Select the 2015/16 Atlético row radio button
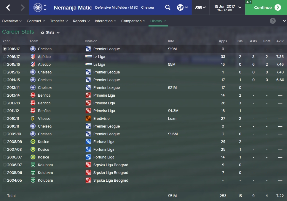 [4, 64]
